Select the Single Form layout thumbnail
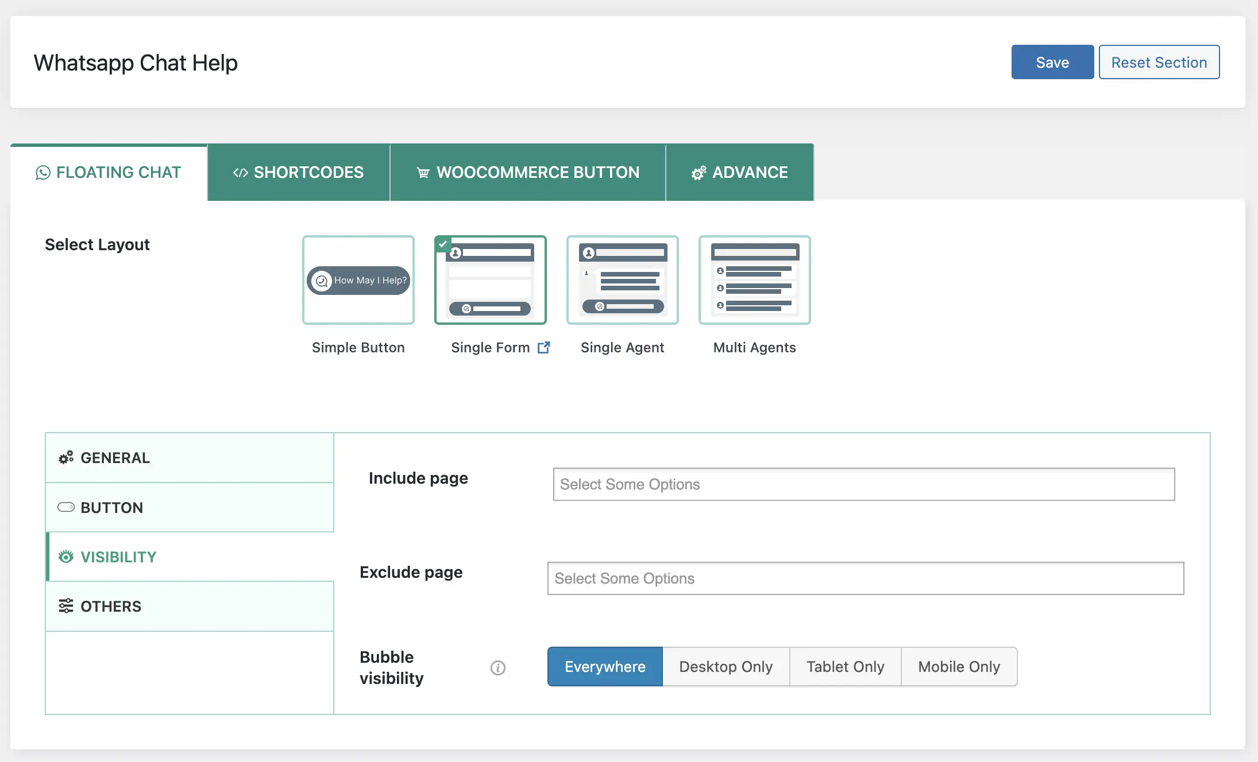Screen dimensions: 1258x762 click(491, 280)
